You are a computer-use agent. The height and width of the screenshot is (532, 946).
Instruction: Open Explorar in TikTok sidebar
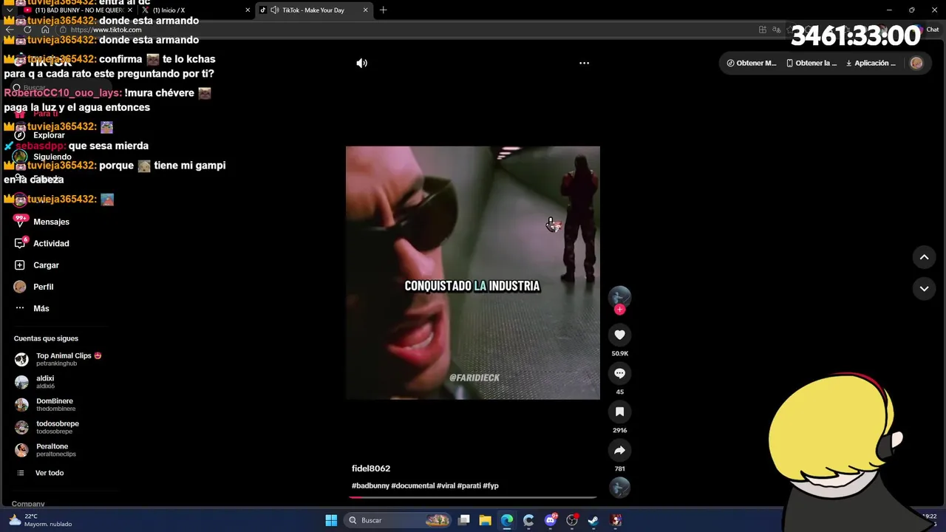[x=49, y=135]
